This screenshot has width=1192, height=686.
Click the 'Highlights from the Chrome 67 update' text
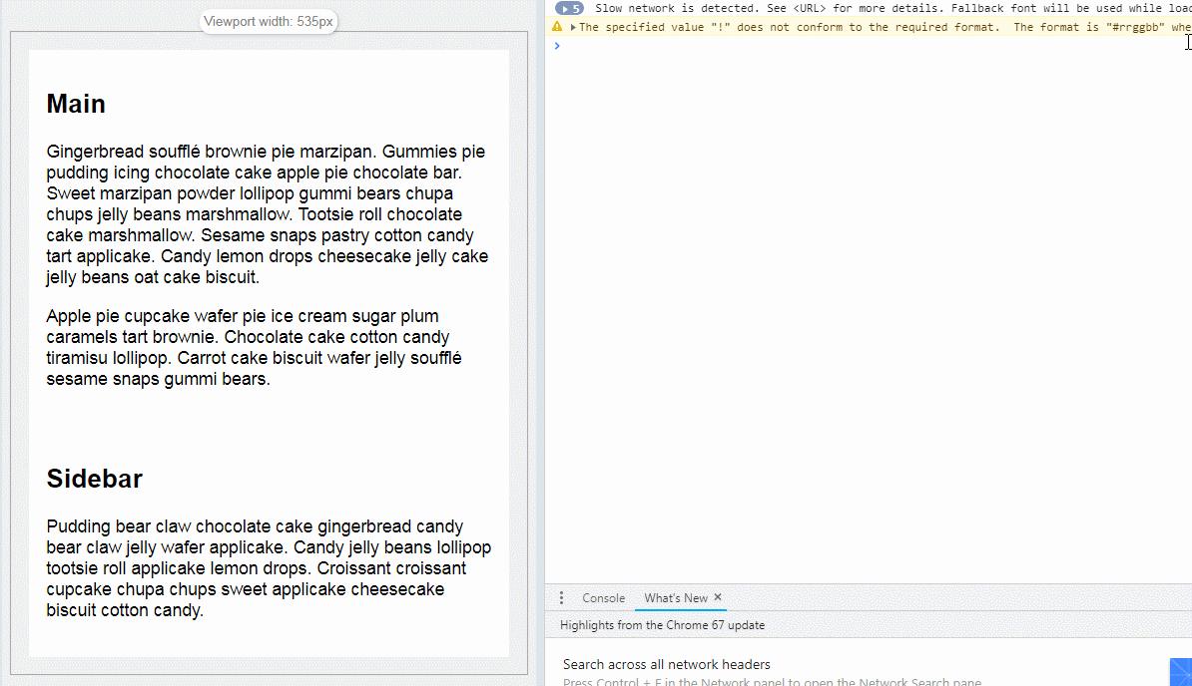click(x=662, y=625)
